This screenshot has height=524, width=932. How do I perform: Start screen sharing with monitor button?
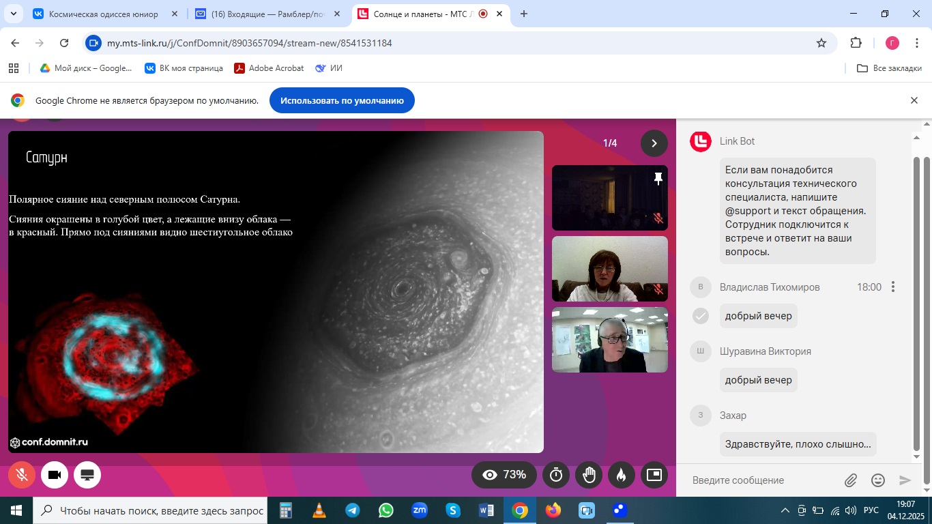87,475
